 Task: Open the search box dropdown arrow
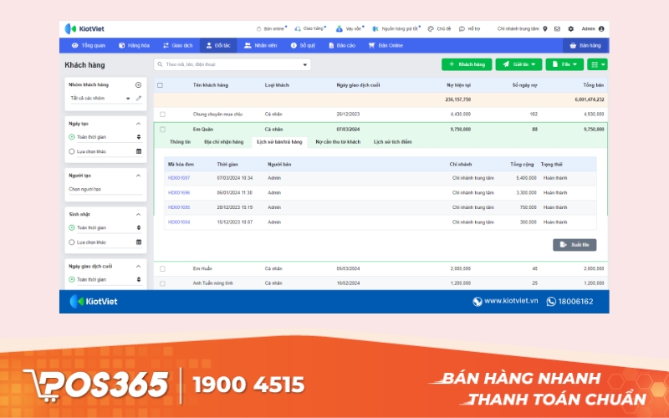click(305, 65)
